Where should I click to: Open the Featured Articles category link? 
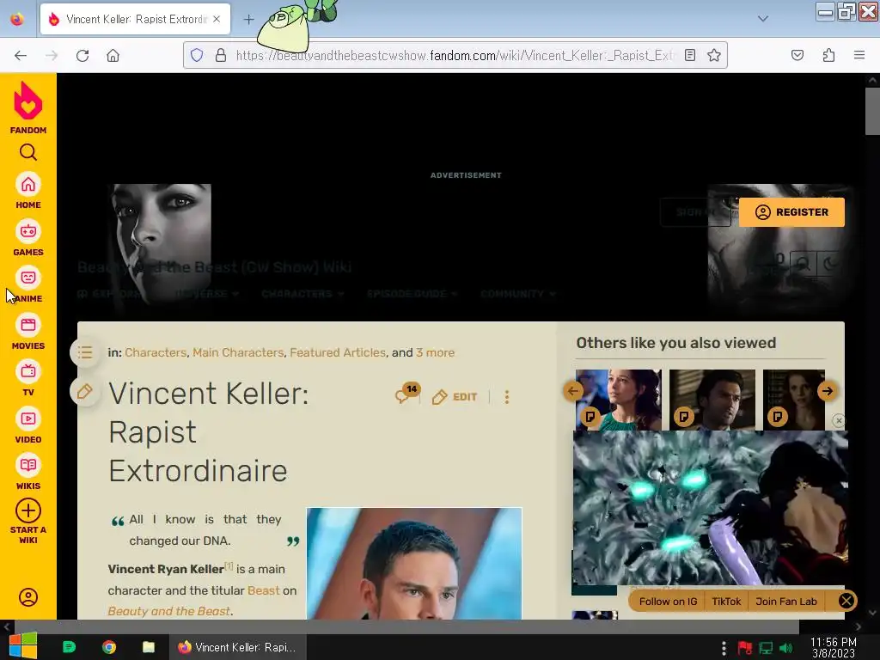pyautogui.click(x=338, y=352)
